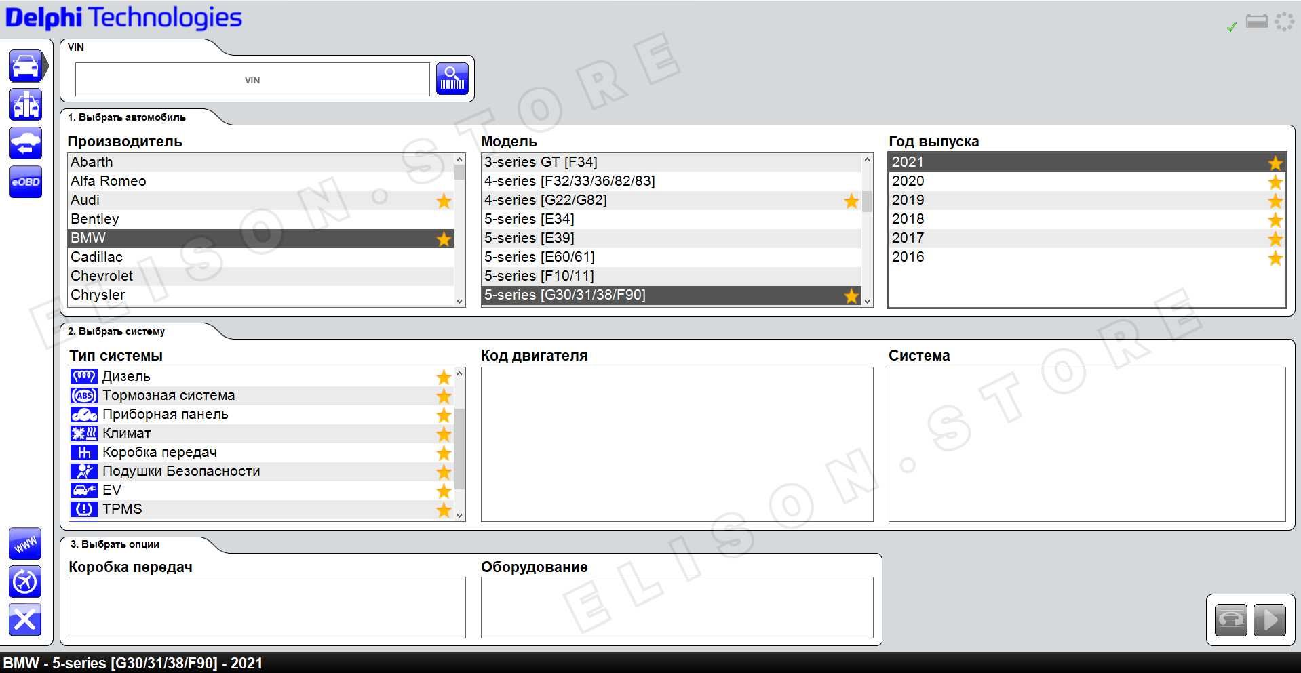Click the next arrow play button

click(x=1270, y=619)
